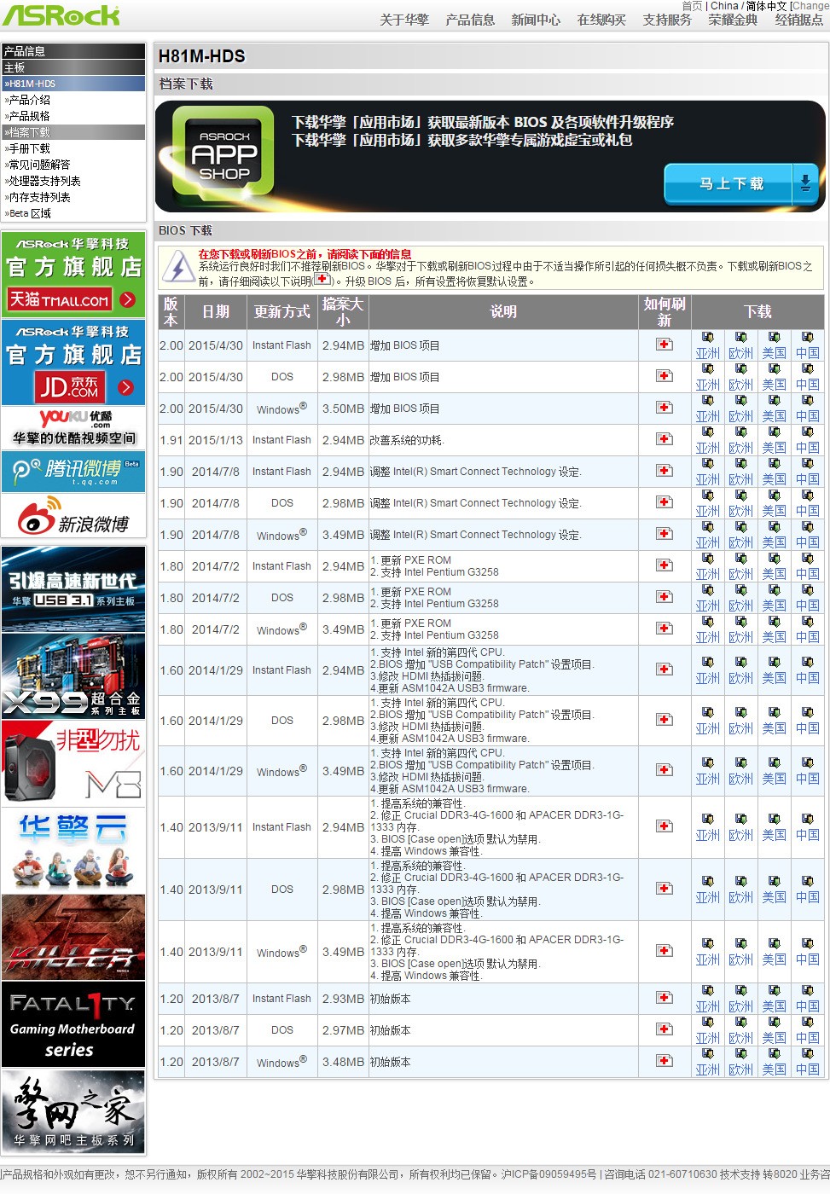The width and height of the screenshot is (830, 1194).
Task: Click 亚洲 download icon for 2.00 Instant Flash
Action: tap(707, 337)
